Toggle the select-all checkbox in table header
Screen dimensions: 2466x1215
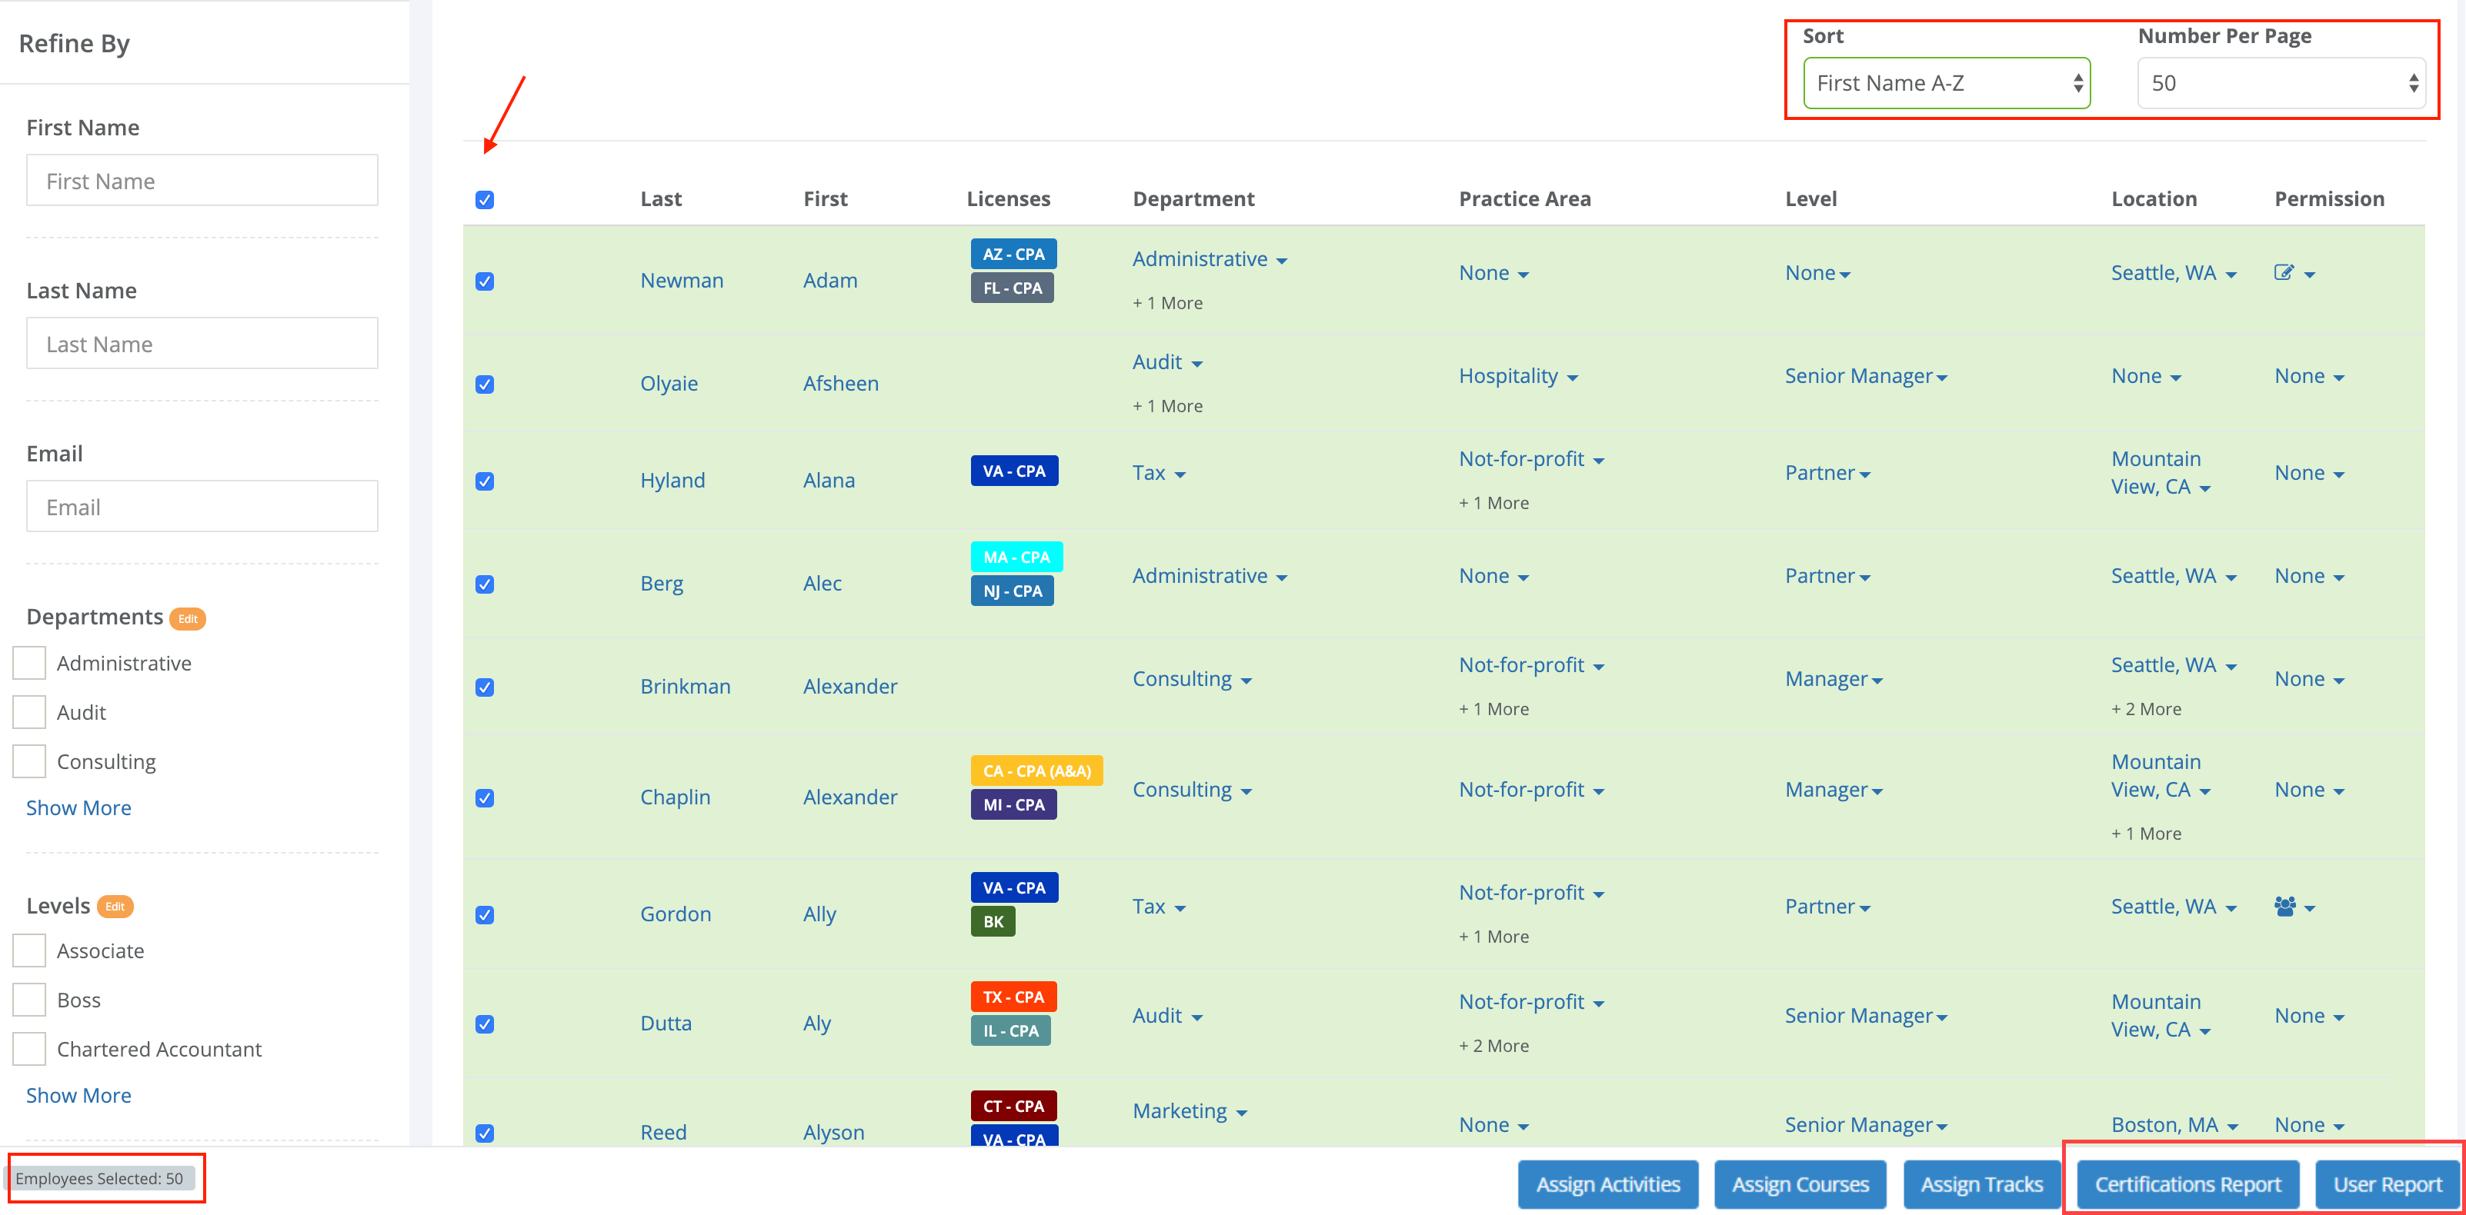click(x=485, y=200)
